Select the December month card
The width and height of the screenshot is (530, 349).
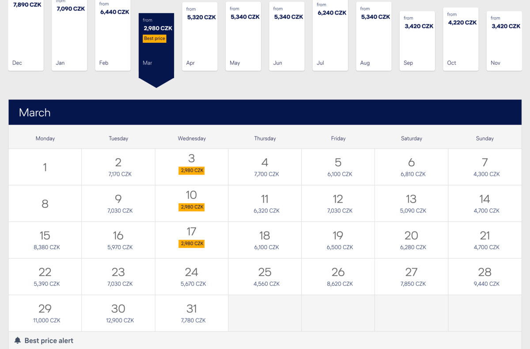pyautogui.click(x=26, y=35)
